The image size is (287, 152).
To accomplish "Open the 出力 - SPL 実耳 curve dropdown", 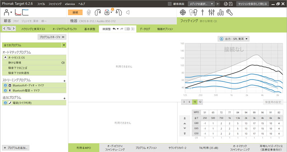I will (x=234, y=39).
